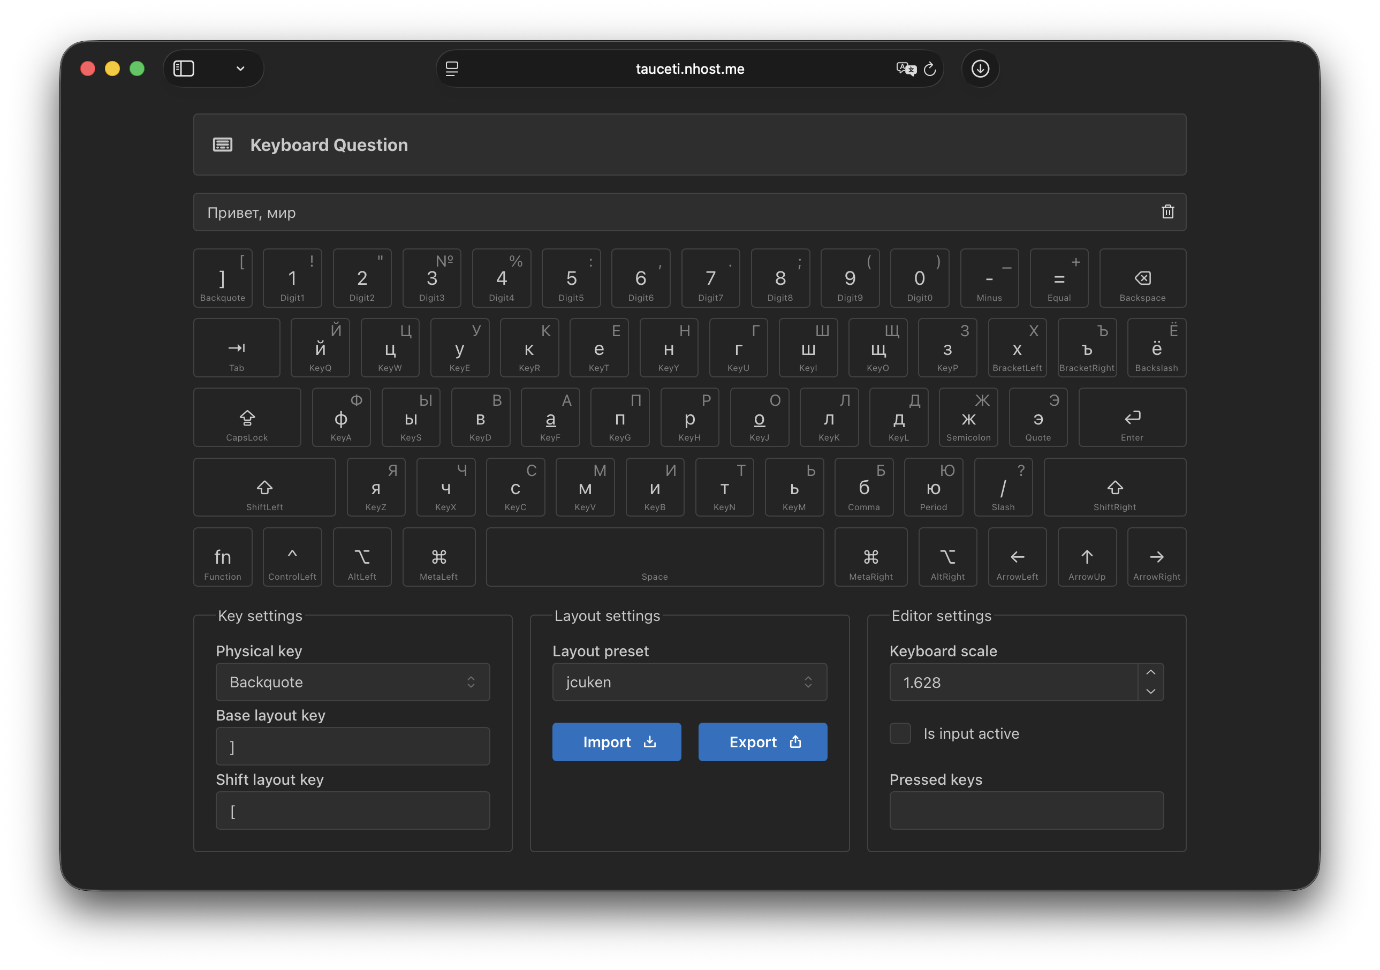Viewport: 1380px width, 970px height.
Task: Click the CapsLock key
Action: click(247, 417)
